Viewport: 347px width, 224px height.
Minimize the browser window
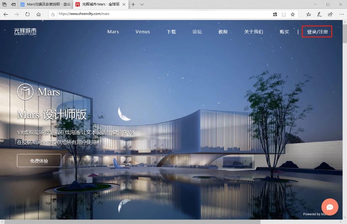coord(315,4)
